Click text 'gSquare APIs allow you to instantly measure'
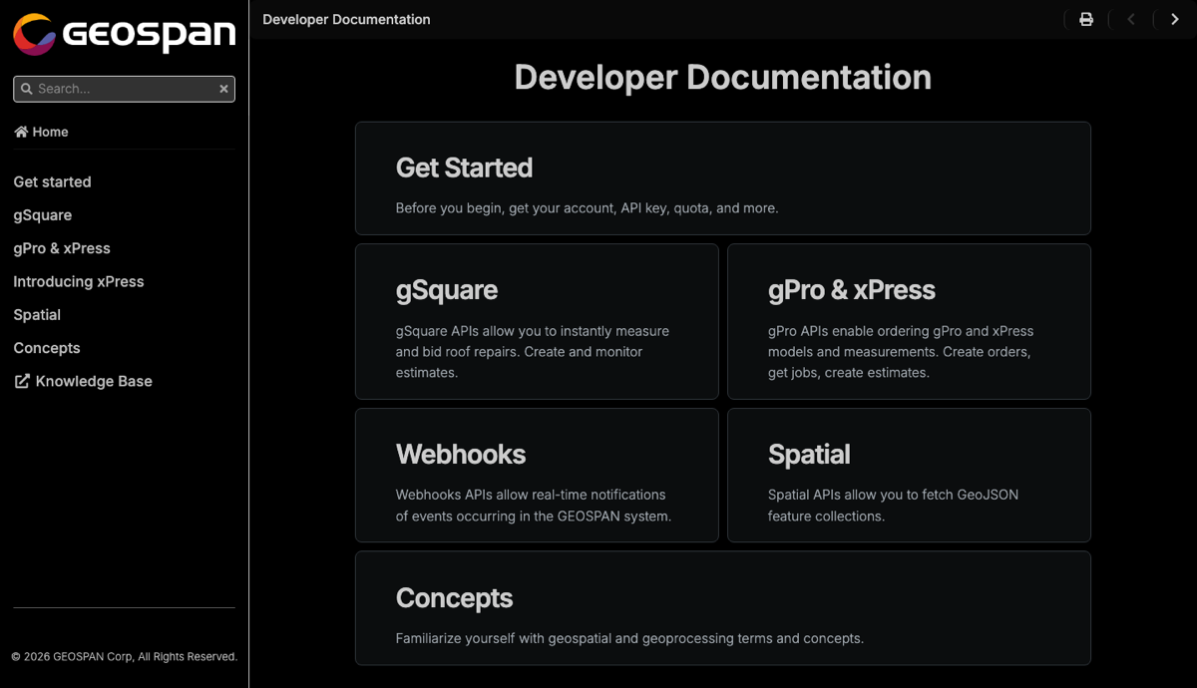This screenshot has width=1197, height=688. point(533,331)
